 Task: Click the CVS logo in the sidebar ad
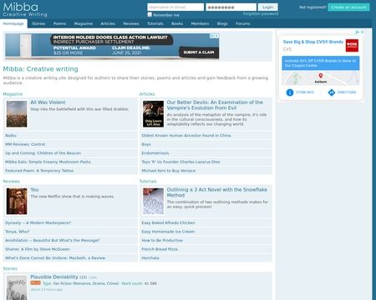click(352, 45)
